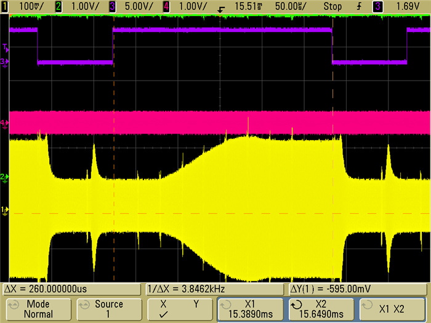This screenshot has width=431, height=323.
Task: Click the 15.3890ms X1 value
Action: (251, 314)
